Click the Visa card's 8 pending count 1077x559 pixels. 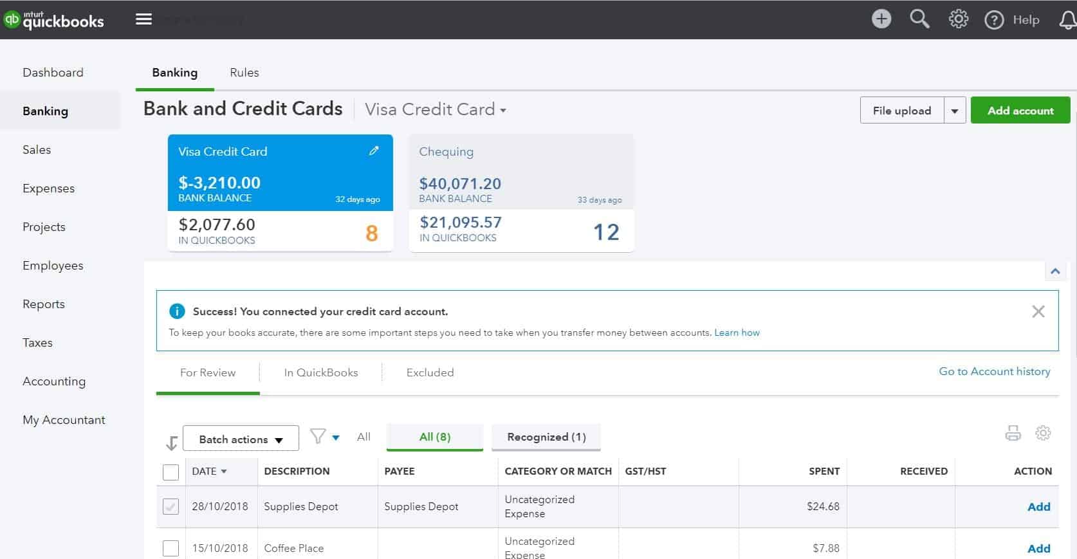coord(371,233)
